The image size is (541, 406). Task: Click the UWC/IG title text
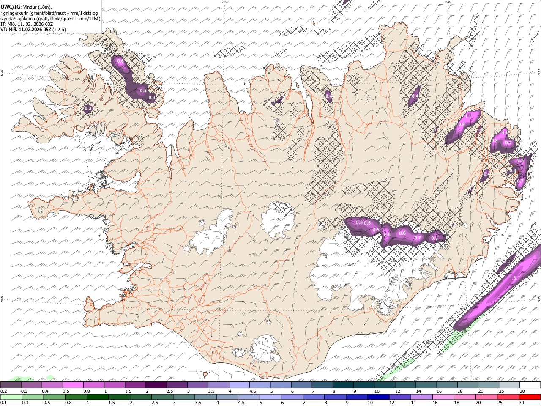pyautogui.click(x=11, y=7)
